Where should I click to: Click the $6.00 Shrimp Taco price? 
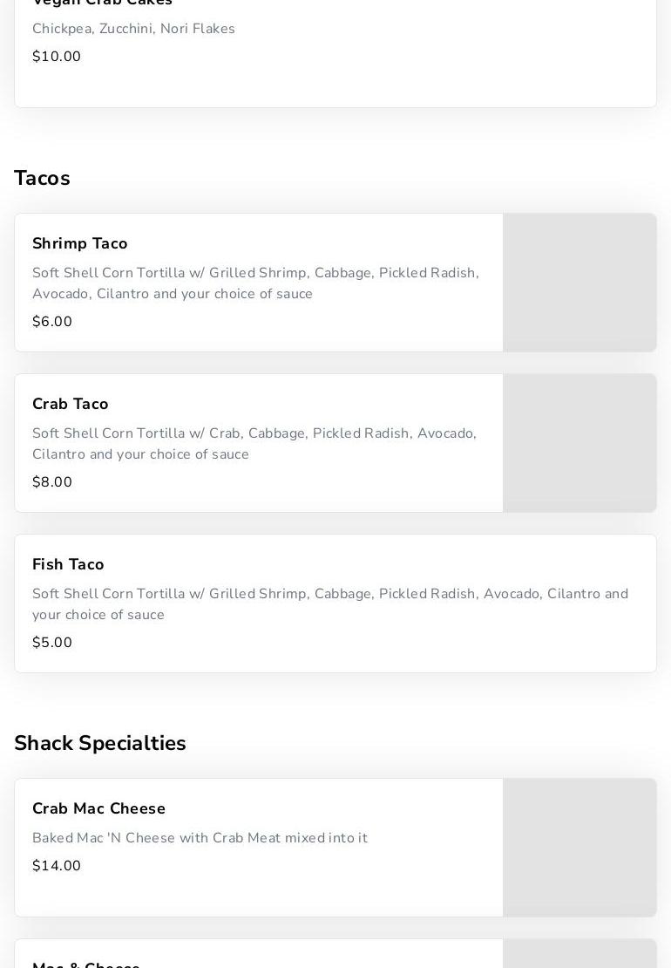point(52,322)
